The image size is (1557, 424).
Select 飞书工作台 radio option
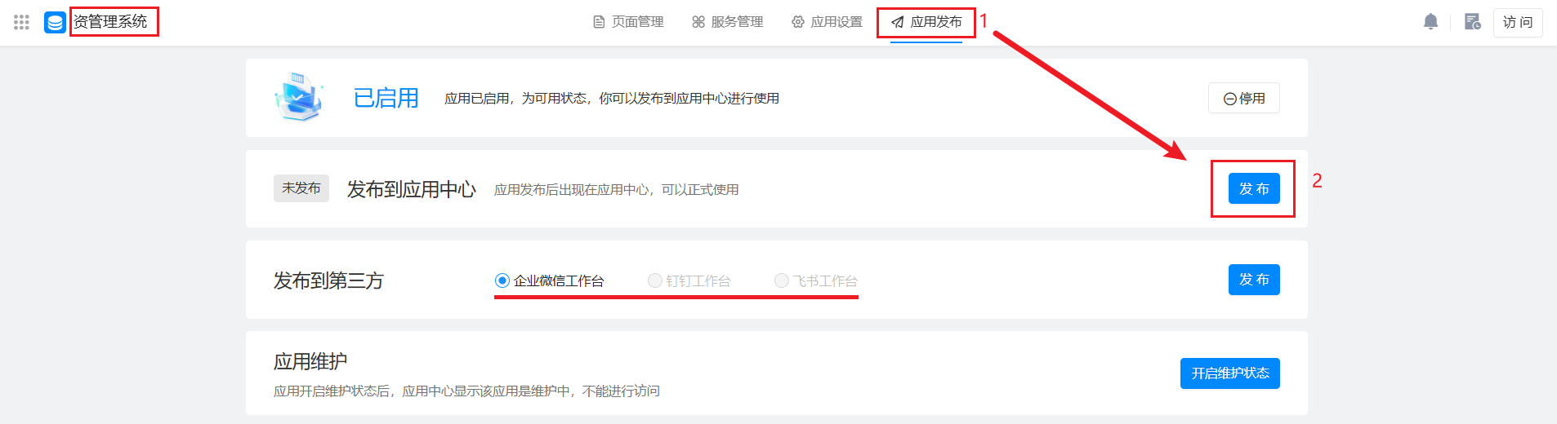782,280
